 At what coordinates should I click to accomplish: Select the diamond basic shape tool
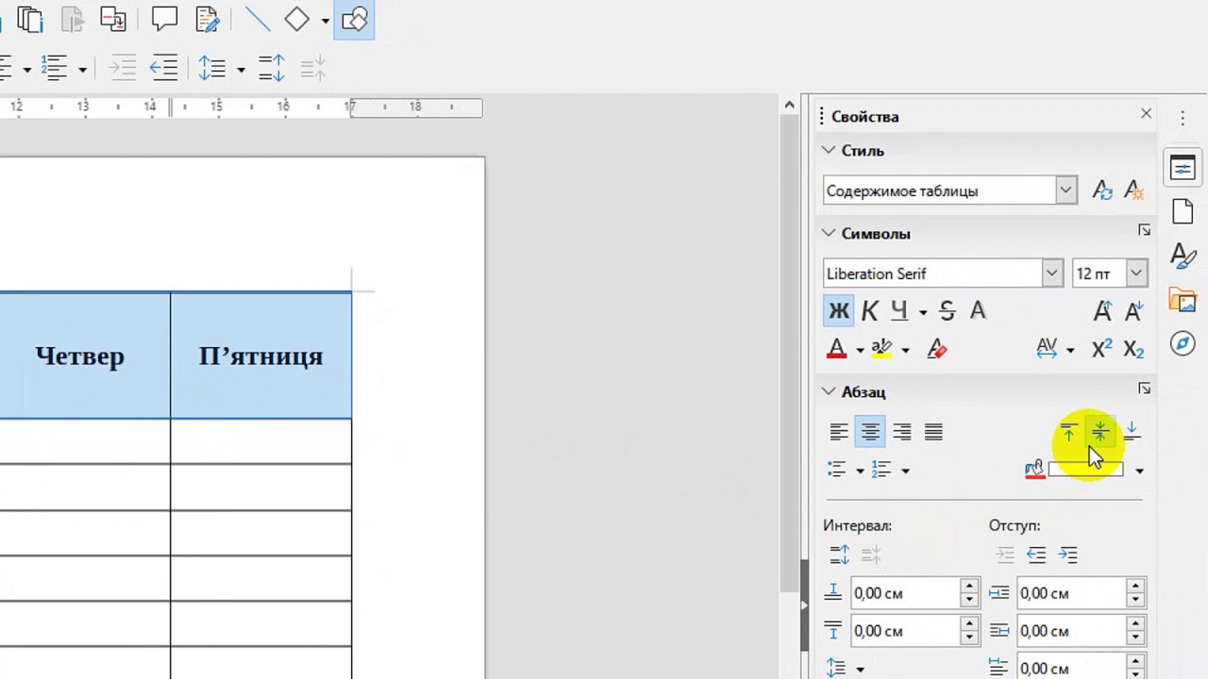coord(297,19)
